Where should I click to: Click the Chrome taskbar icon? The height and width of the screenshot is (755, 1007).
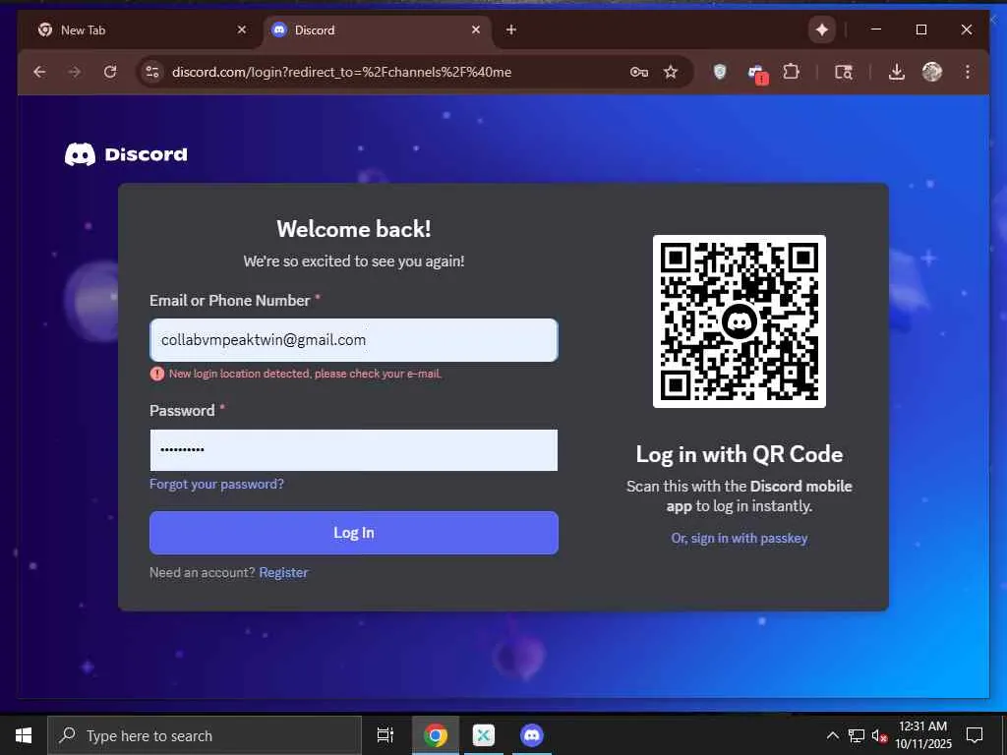pos(436,735)
